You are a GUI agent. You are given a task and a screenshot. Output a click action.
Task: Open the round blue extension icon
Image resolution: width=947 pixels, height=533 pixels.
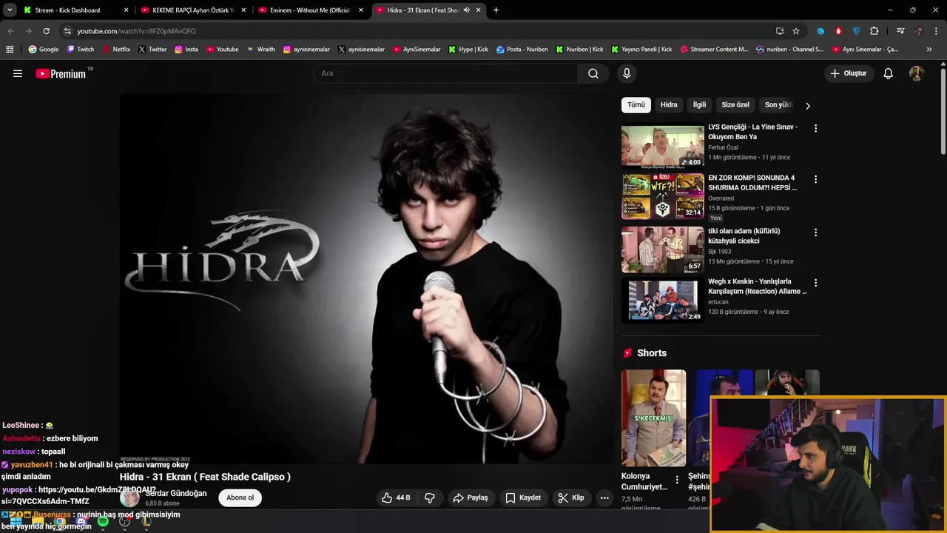tap(820, 31)
